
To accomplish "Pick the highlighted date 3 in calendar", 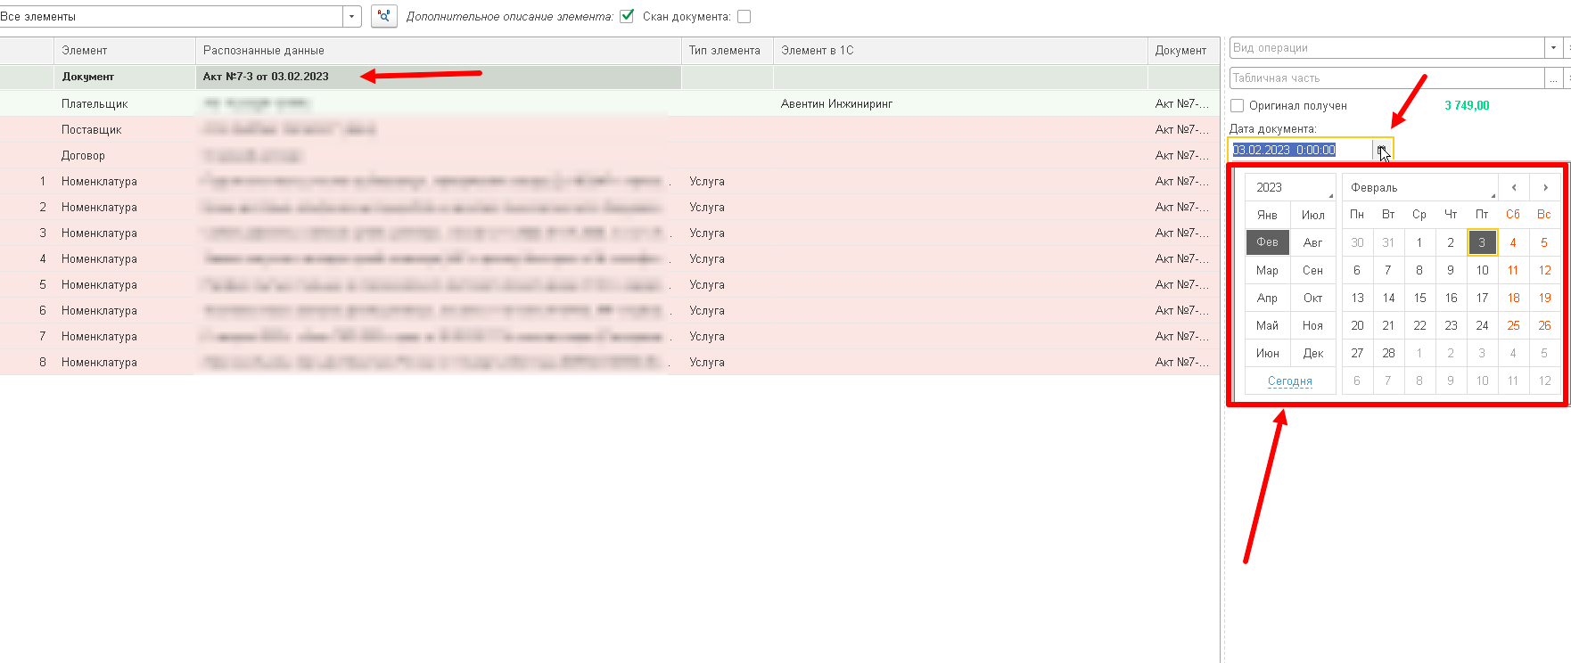I will [1482, 242].
